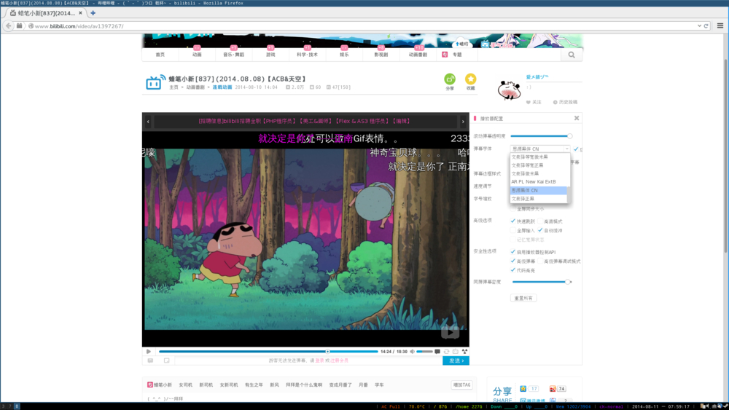Screen dimensions: 729x410
Task: Click the yellow star 收藏 favorite icon
Action: (x=470, y=79)
